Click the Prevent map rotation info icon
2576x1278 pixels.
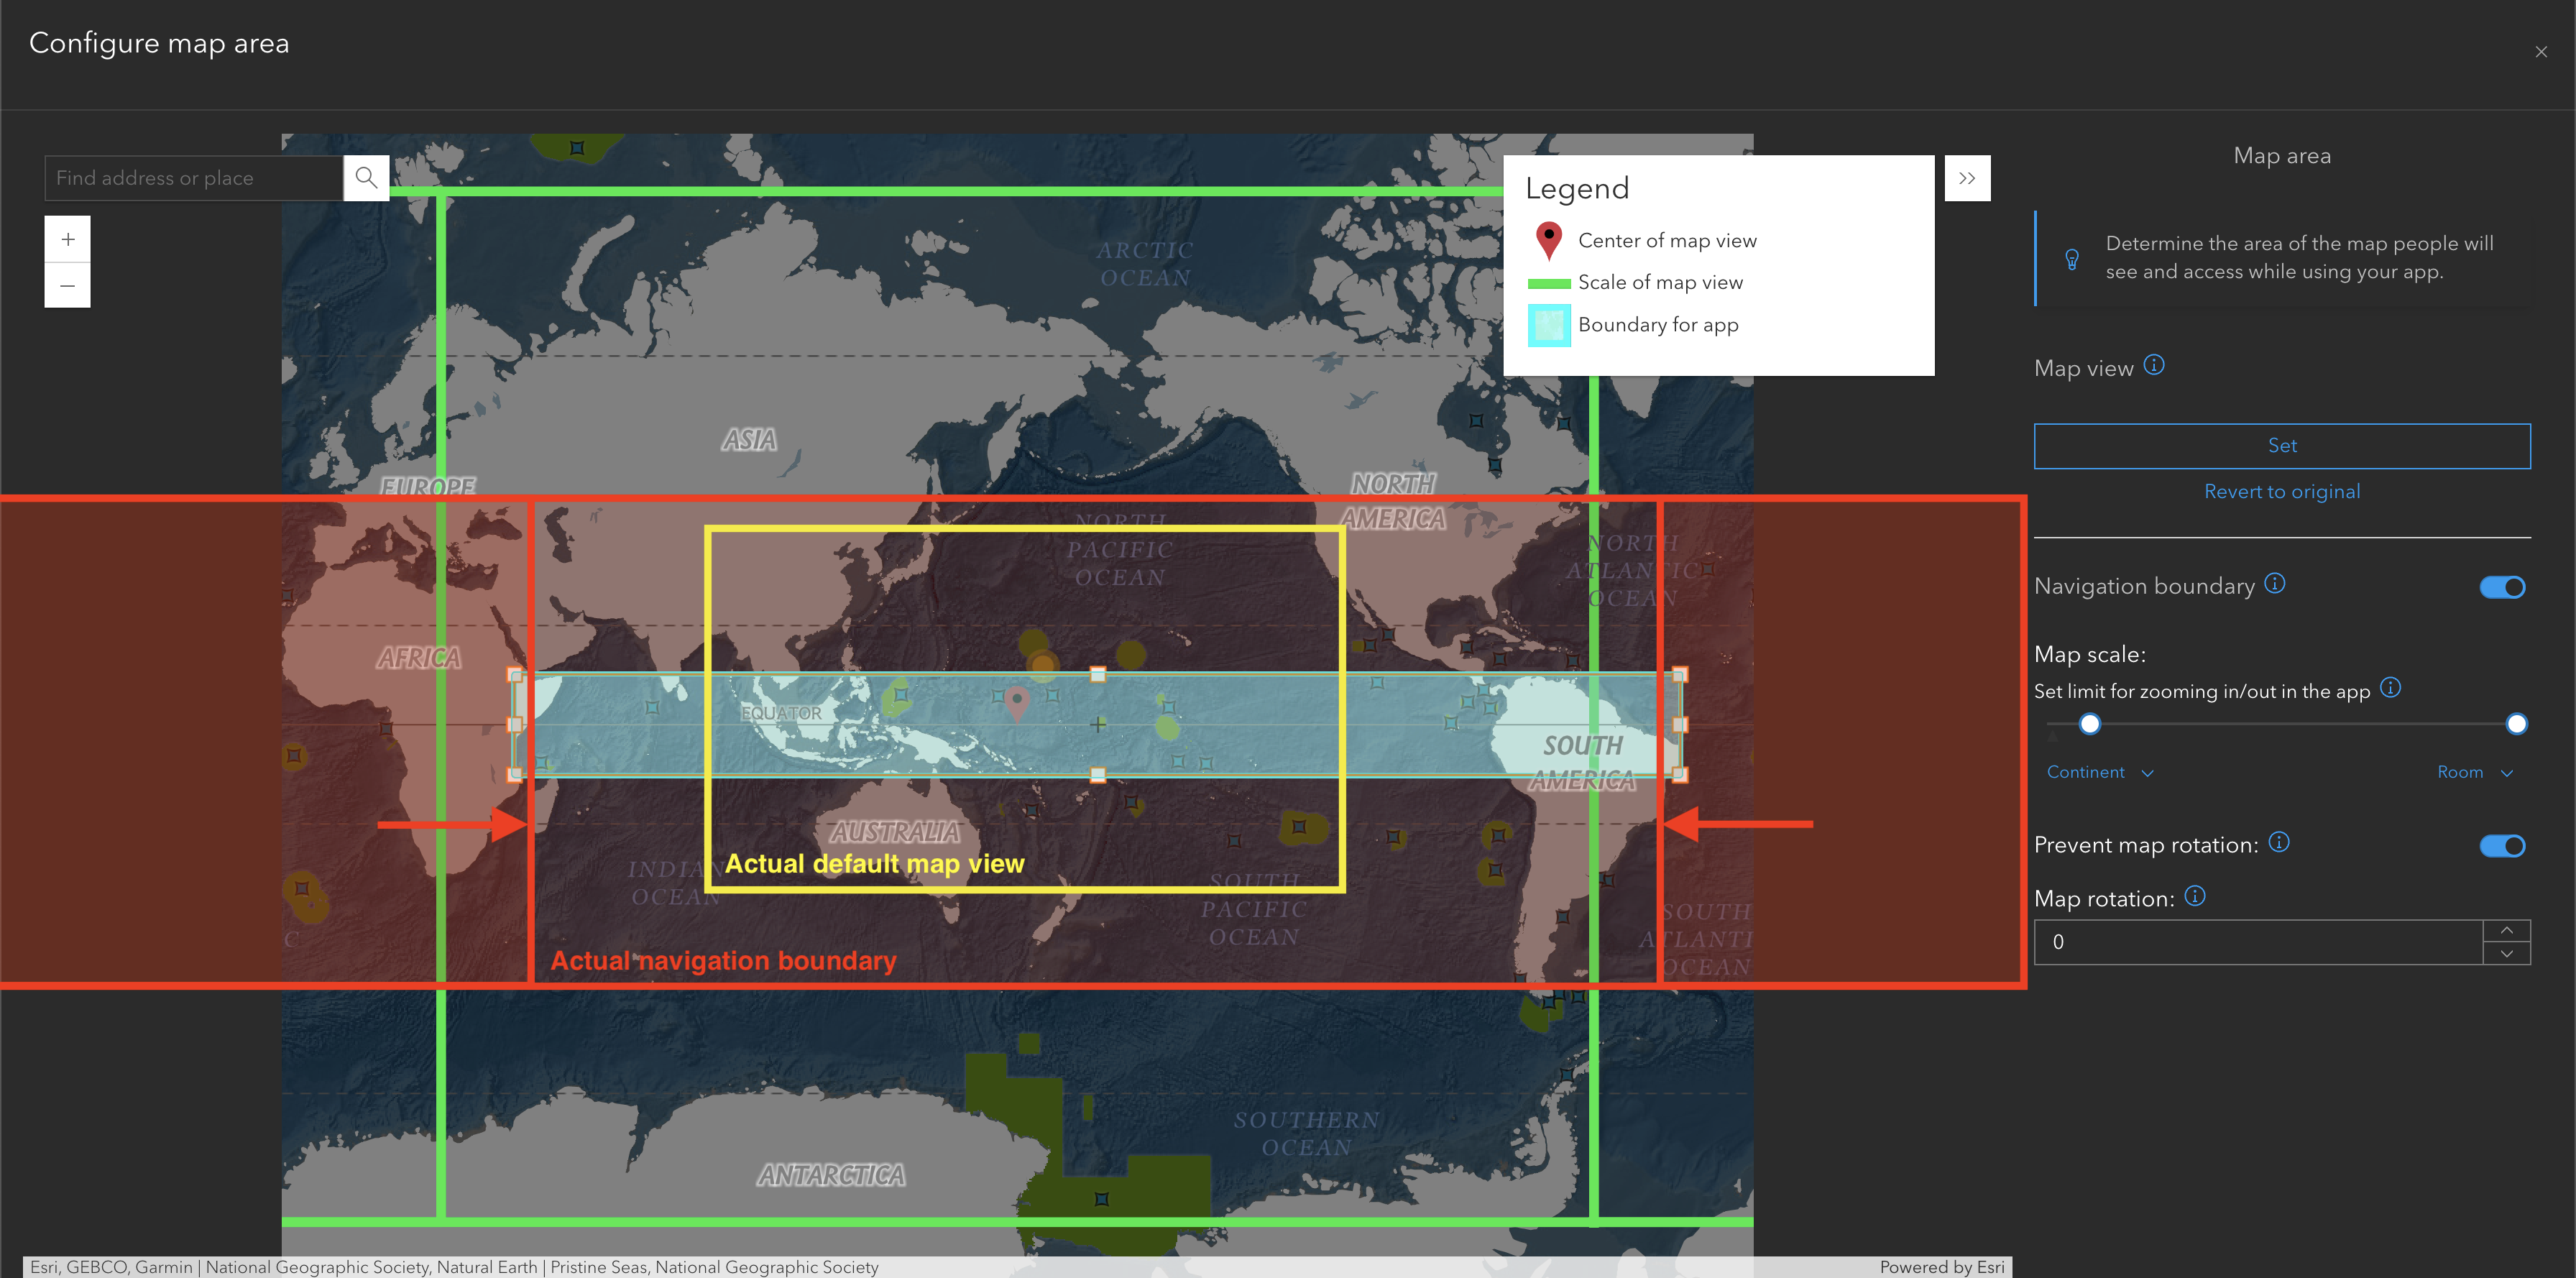[x=2281, y=843]
